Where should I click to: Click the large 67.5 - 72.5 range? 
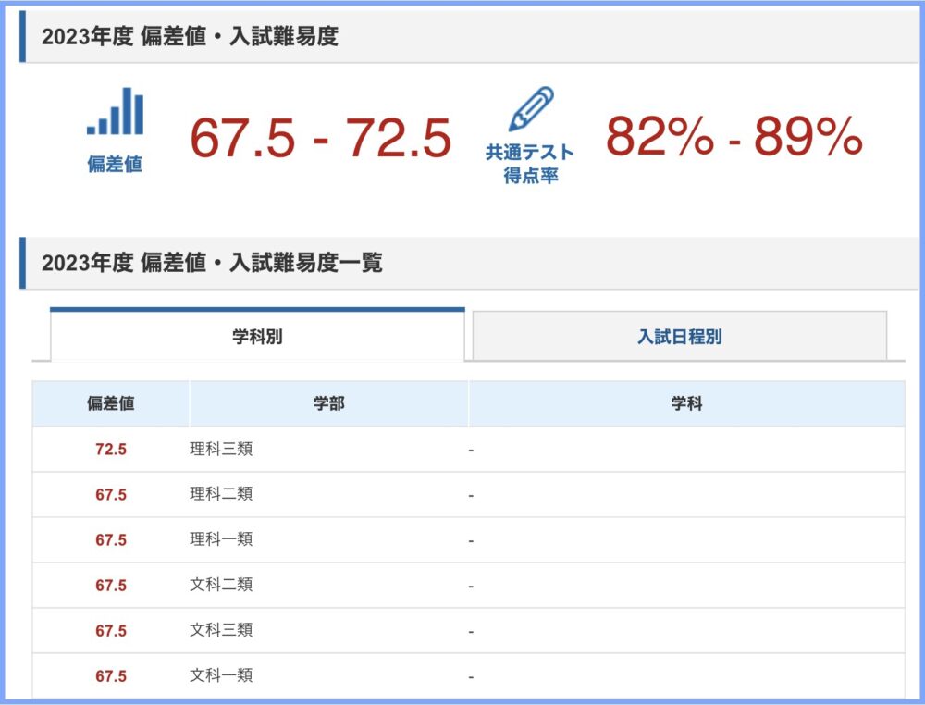320,139
